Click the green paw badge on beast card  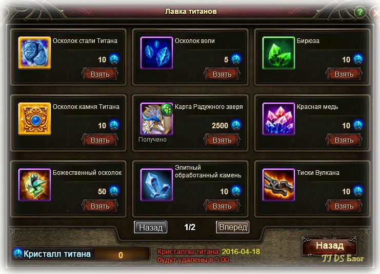click(x=167, y=109)
